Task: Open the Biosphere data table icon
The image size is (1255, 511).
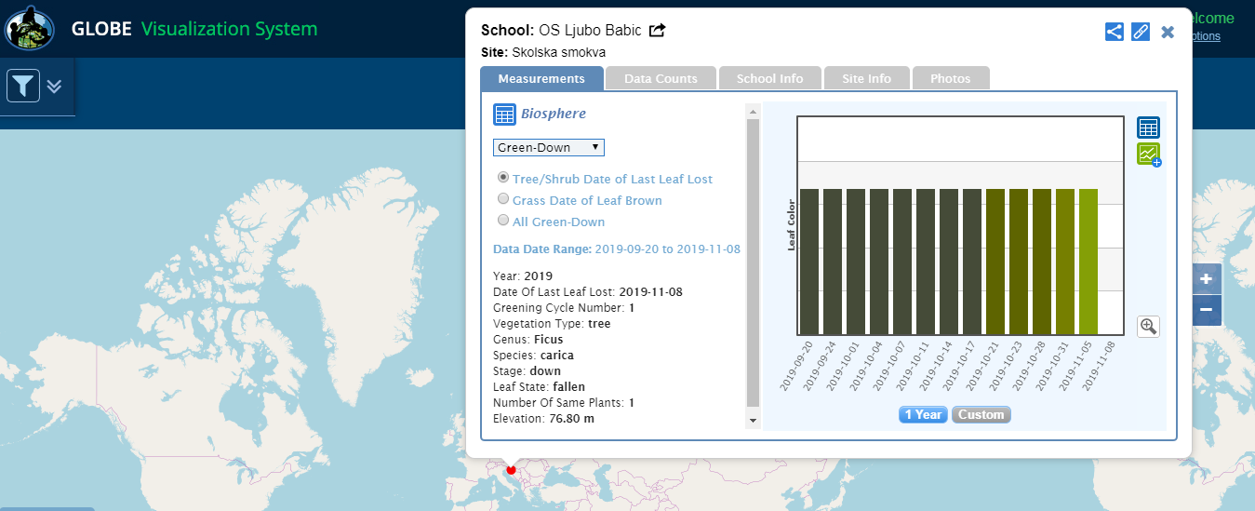Action: 503,114
